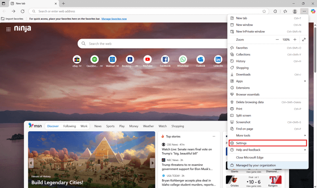
Task: Switch to the Following tab
Action: (69, 126)
